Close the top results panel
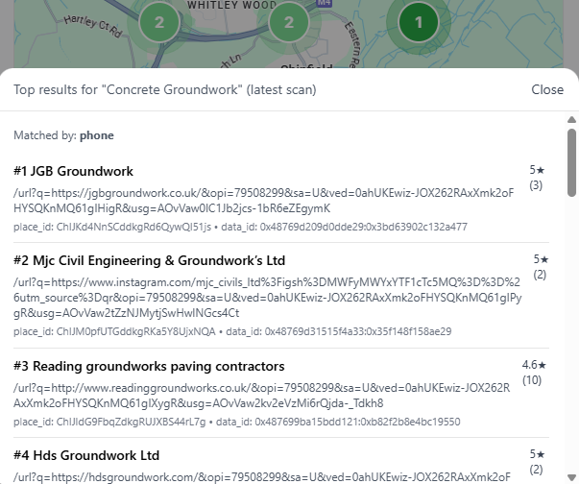Image resolution: width=579 pixels, height=484 pixels. [x=547, y=89]
